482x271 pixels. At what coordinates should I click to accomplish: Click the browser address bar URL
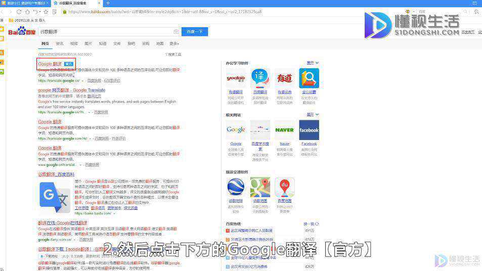pyautogui.click(x=164, y=12)
